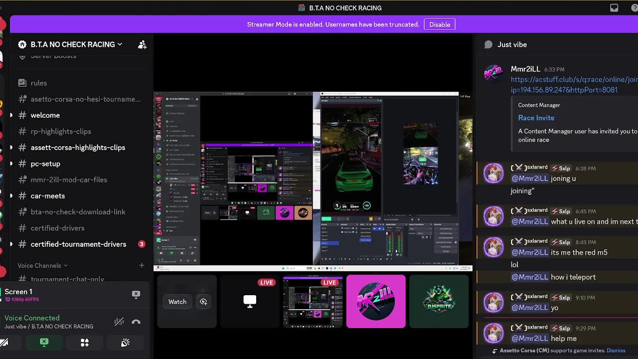Open the Activities launcher icon
The image size is (638, 359).
click(x=85, y=343)
